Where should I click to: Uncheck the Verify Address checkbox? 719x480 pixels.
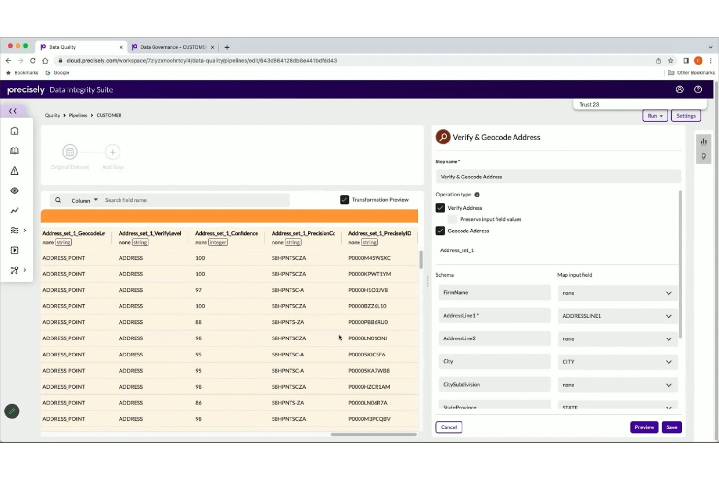(440, 208)
